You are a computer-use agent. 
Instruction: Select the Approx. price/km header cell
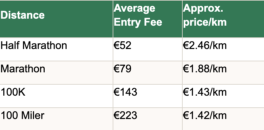point(223,19)
